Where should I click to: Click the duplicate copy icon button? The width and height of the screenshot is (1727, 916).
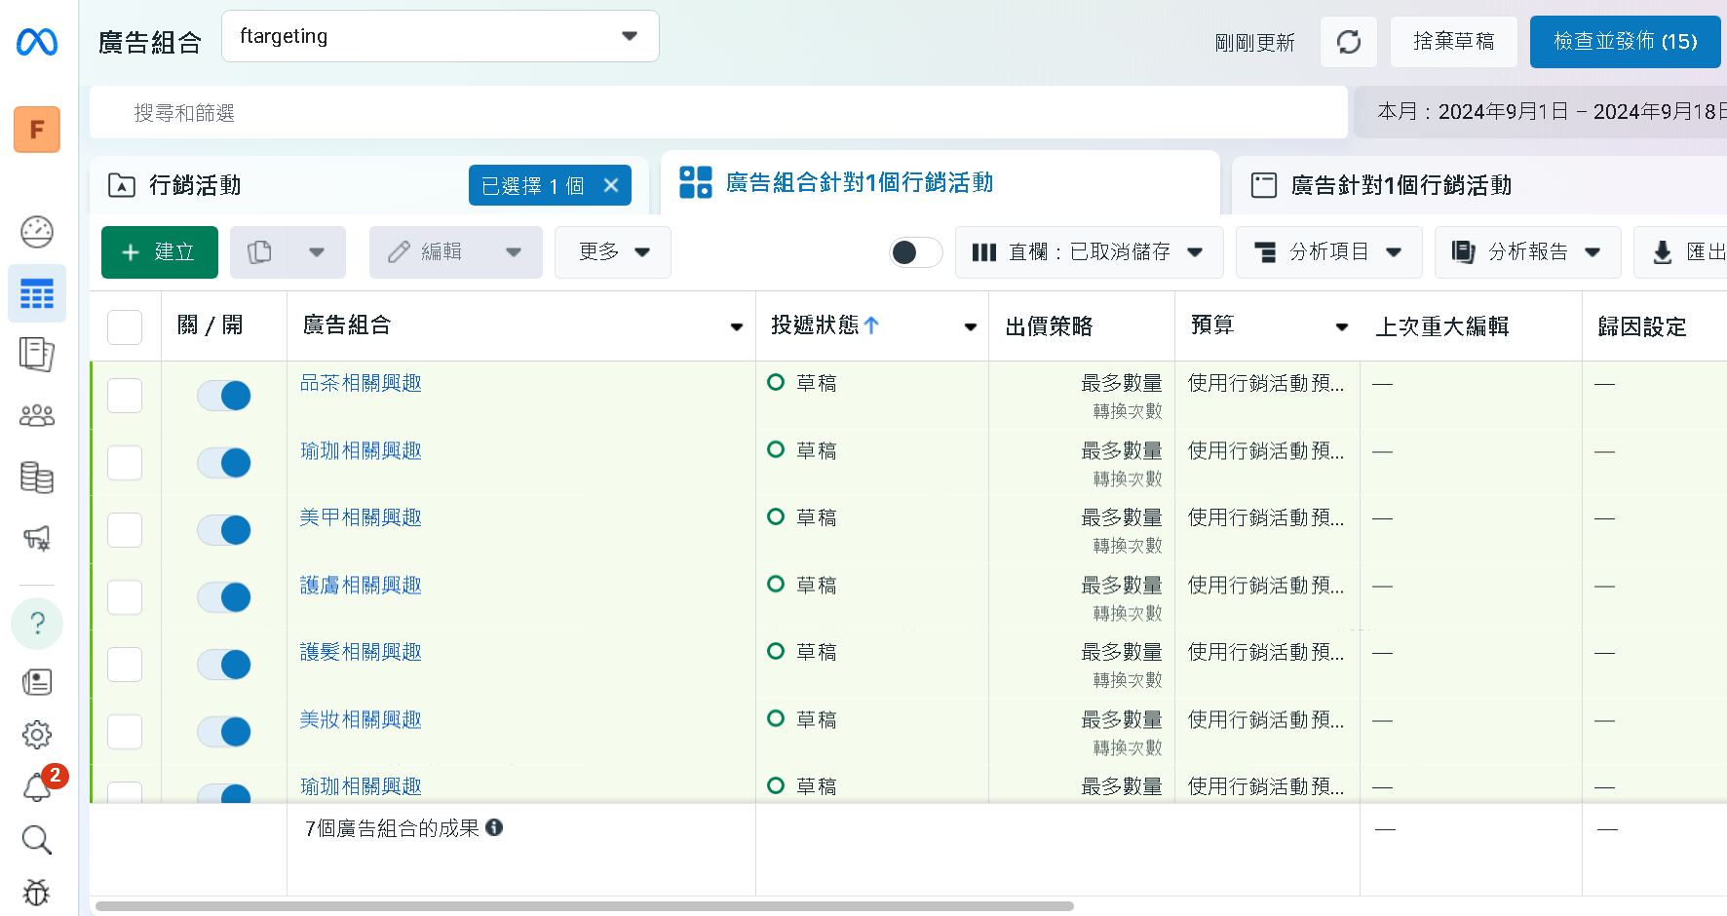[260, 252]
